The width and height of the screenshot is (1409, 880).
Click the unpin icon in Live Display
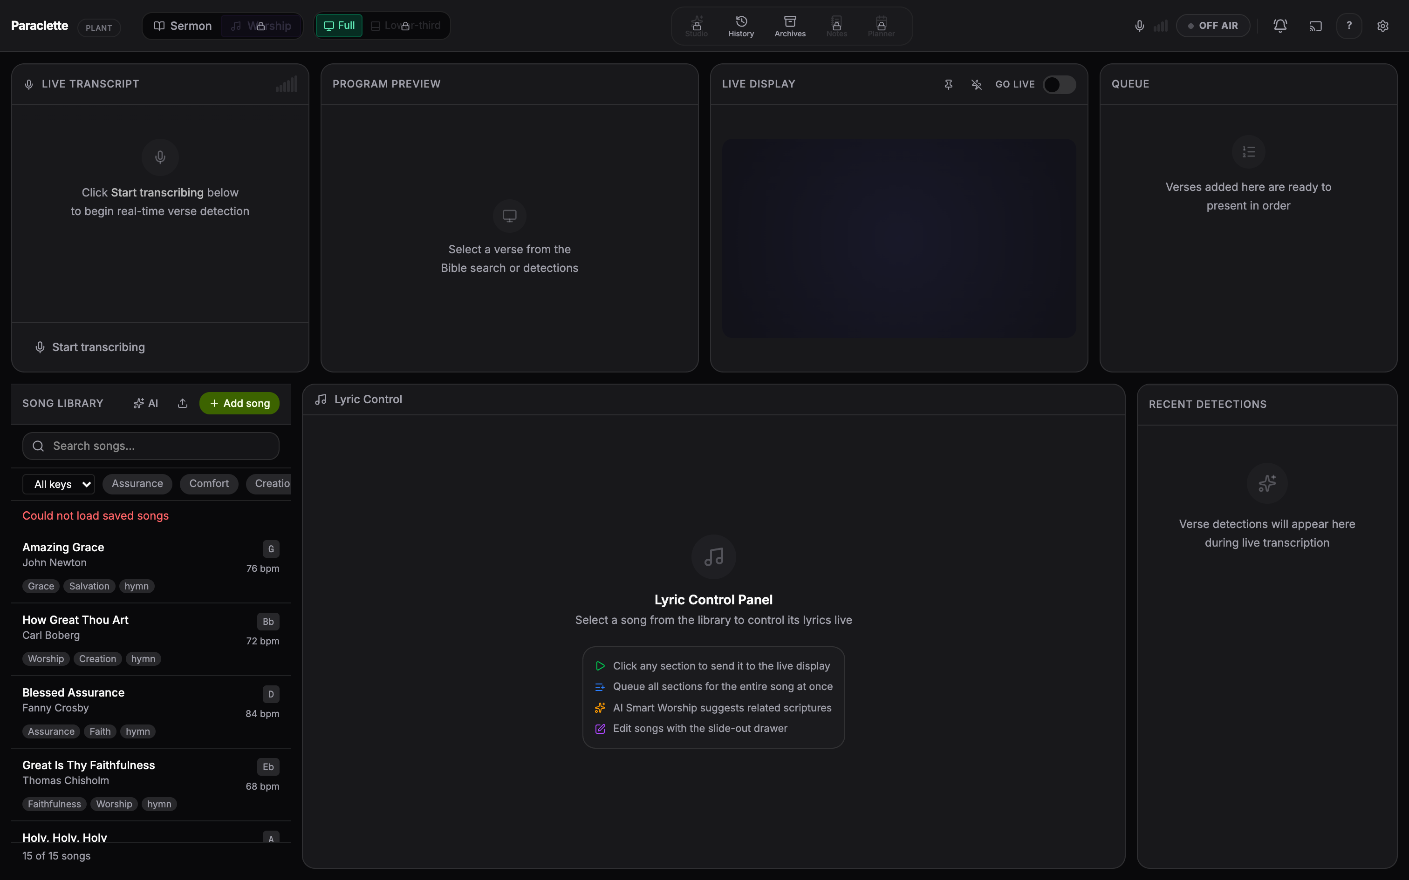(977, 84)
